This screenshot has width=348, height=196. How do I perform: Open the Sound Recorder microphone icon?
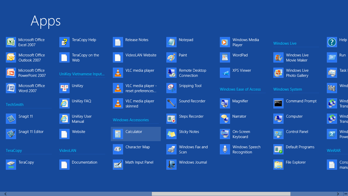tap(171, 103)
